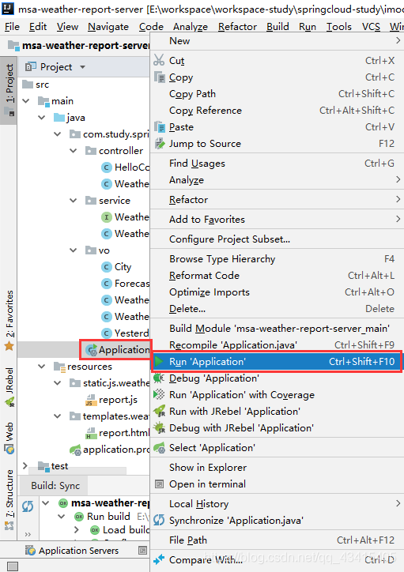Open Local History submenu

point(277,504)
